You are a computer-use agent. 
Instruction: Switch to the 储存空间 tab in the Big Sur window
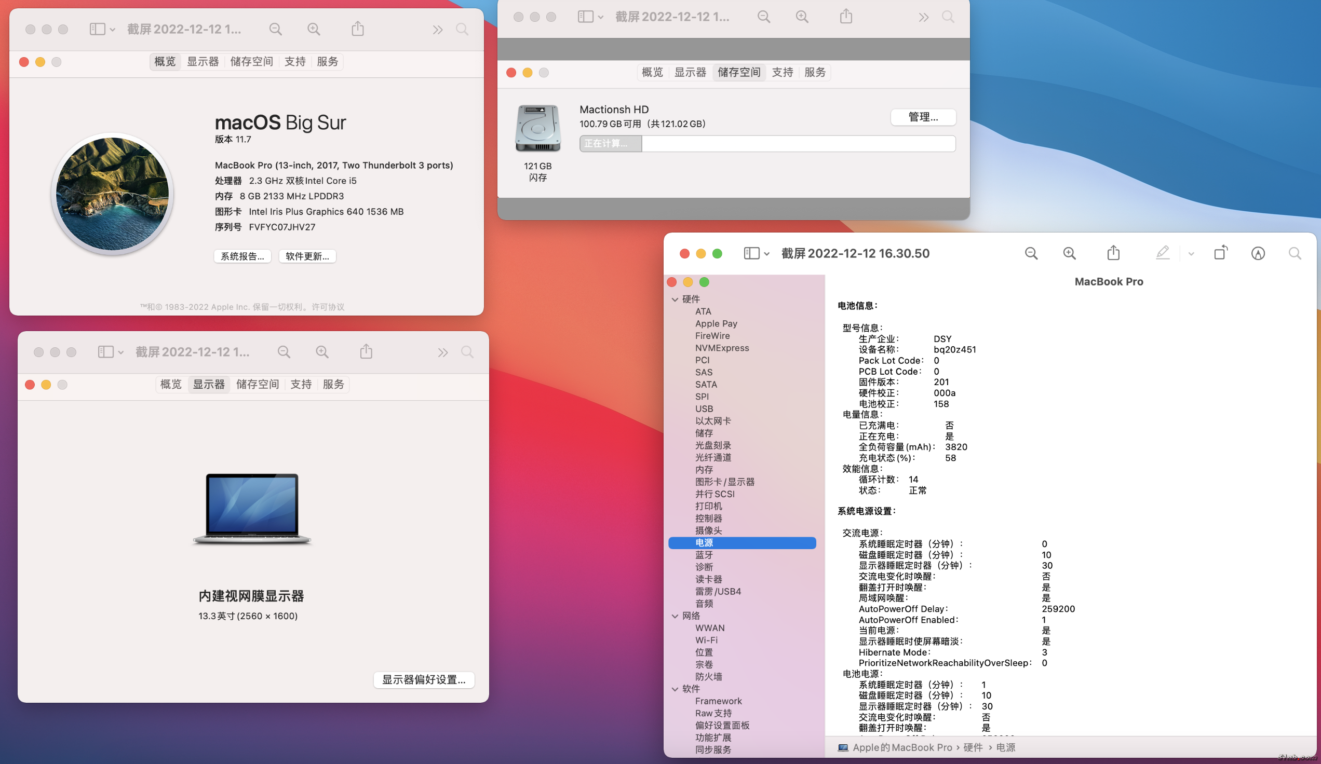[251, 62]
